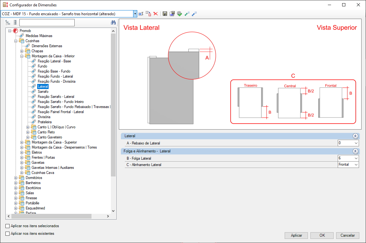Click the Aplicar button

pyautogui.click(x=296, y=235)
